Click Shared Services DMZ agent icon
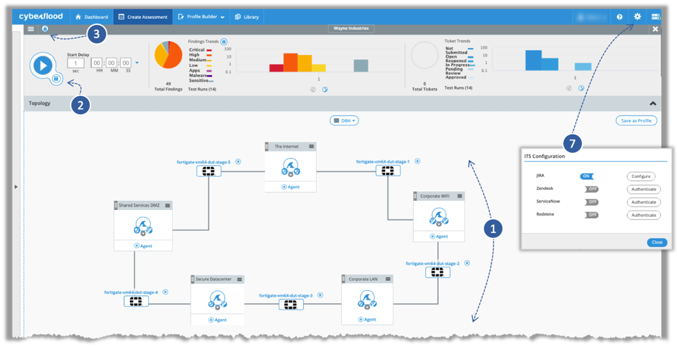This screenshot has height=356, width=677. 143,227
